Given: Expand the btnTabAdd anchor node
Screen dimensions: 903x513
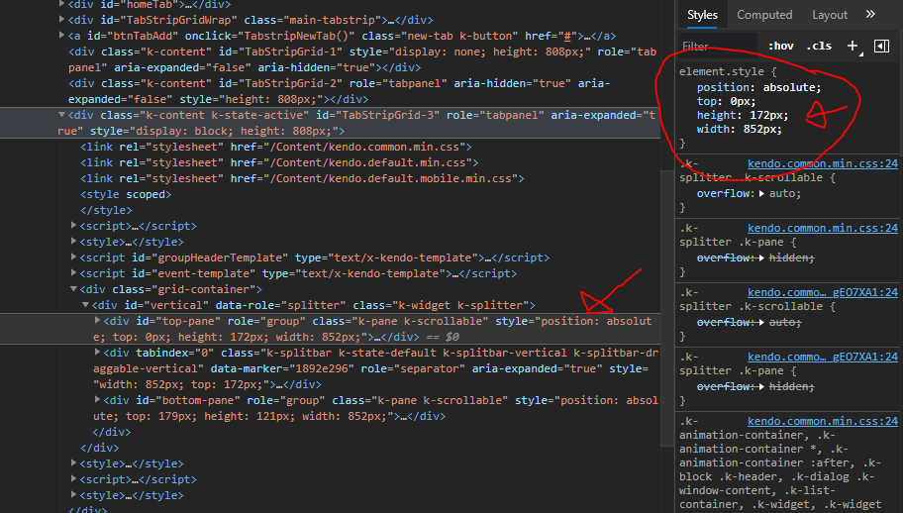Looking at the screenshot, I should click(61, 35).
